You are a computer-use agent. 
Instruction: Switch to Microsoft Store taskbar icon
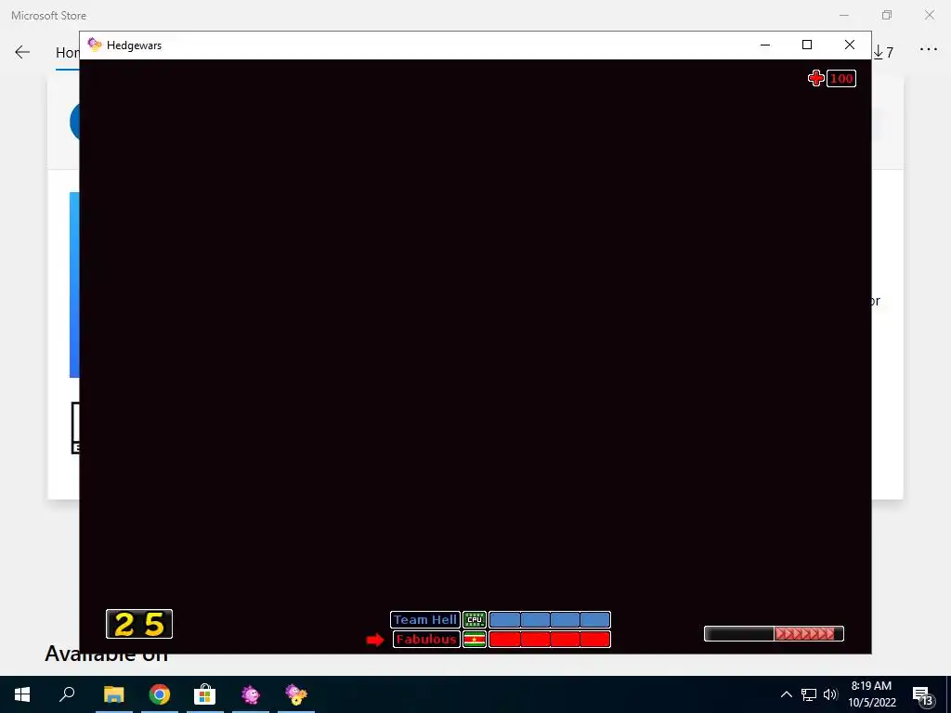coord(205,694)
